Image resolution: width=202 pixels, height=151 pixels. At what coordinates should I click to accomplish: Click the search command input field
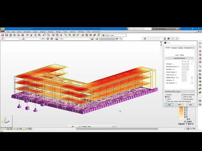click(140, 29)
